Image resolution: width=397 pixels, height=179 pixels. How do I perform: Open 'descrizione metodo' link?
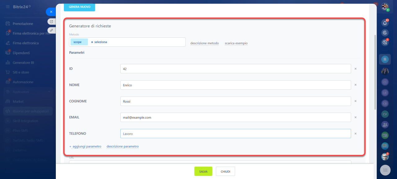pos(204,43)
